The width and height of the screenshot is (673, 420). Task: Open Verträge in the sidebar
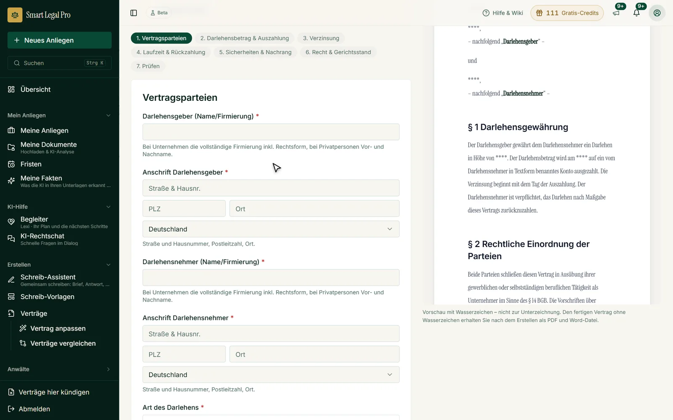click(59, 314)
